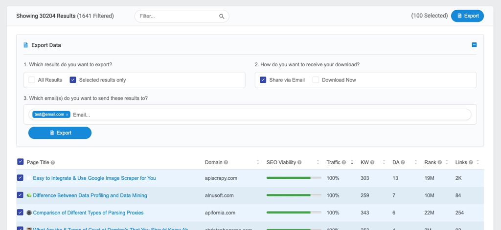Sort by Links column arrows
Viewport: 501px width, 230px height.
point(478,162)
